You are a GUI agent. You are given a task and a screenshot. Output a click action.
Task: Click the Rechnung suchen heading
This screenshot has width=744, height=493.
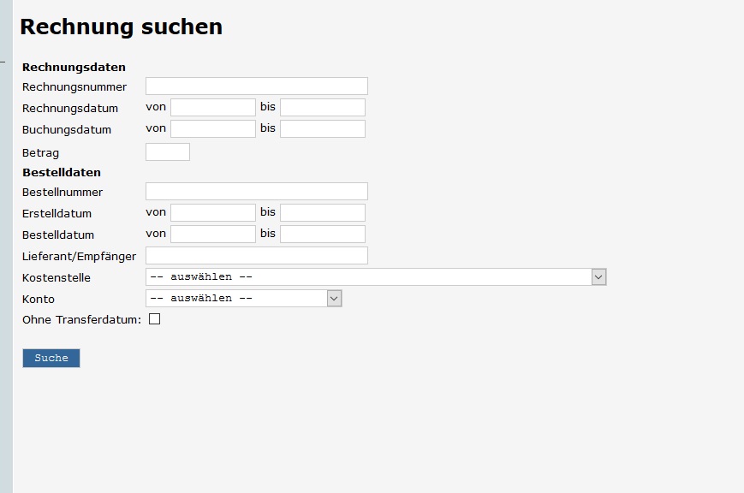tap(121, 27)
